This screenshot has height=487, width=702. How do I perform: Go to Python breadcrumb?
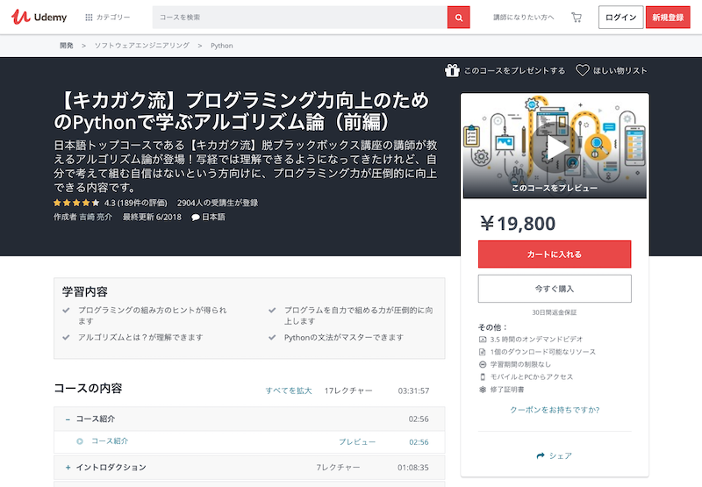(x=222, y=46)
